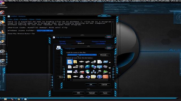
Task: Choose the globe with CD disc icon
Action: (87, 72)
